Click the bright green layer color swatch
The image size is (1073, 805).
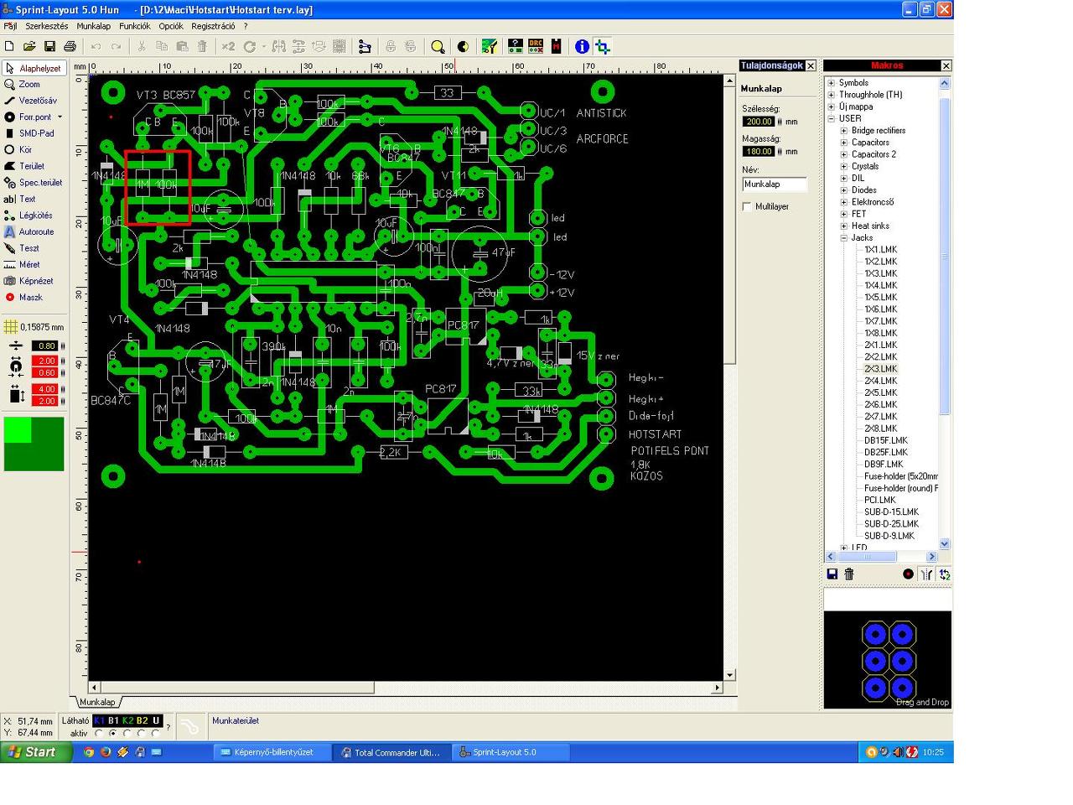coord(18,429)
